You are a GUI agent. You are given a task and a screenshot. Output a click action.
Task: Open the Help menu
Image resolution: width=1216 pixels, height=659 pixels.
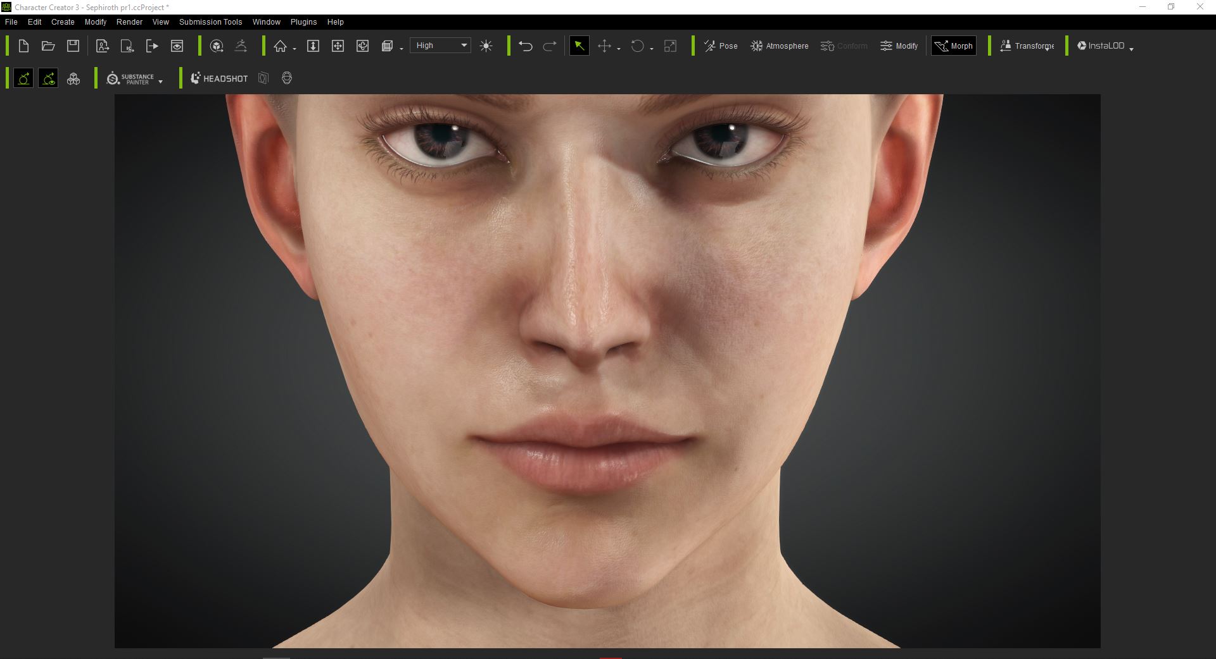[x=336, y=22]
